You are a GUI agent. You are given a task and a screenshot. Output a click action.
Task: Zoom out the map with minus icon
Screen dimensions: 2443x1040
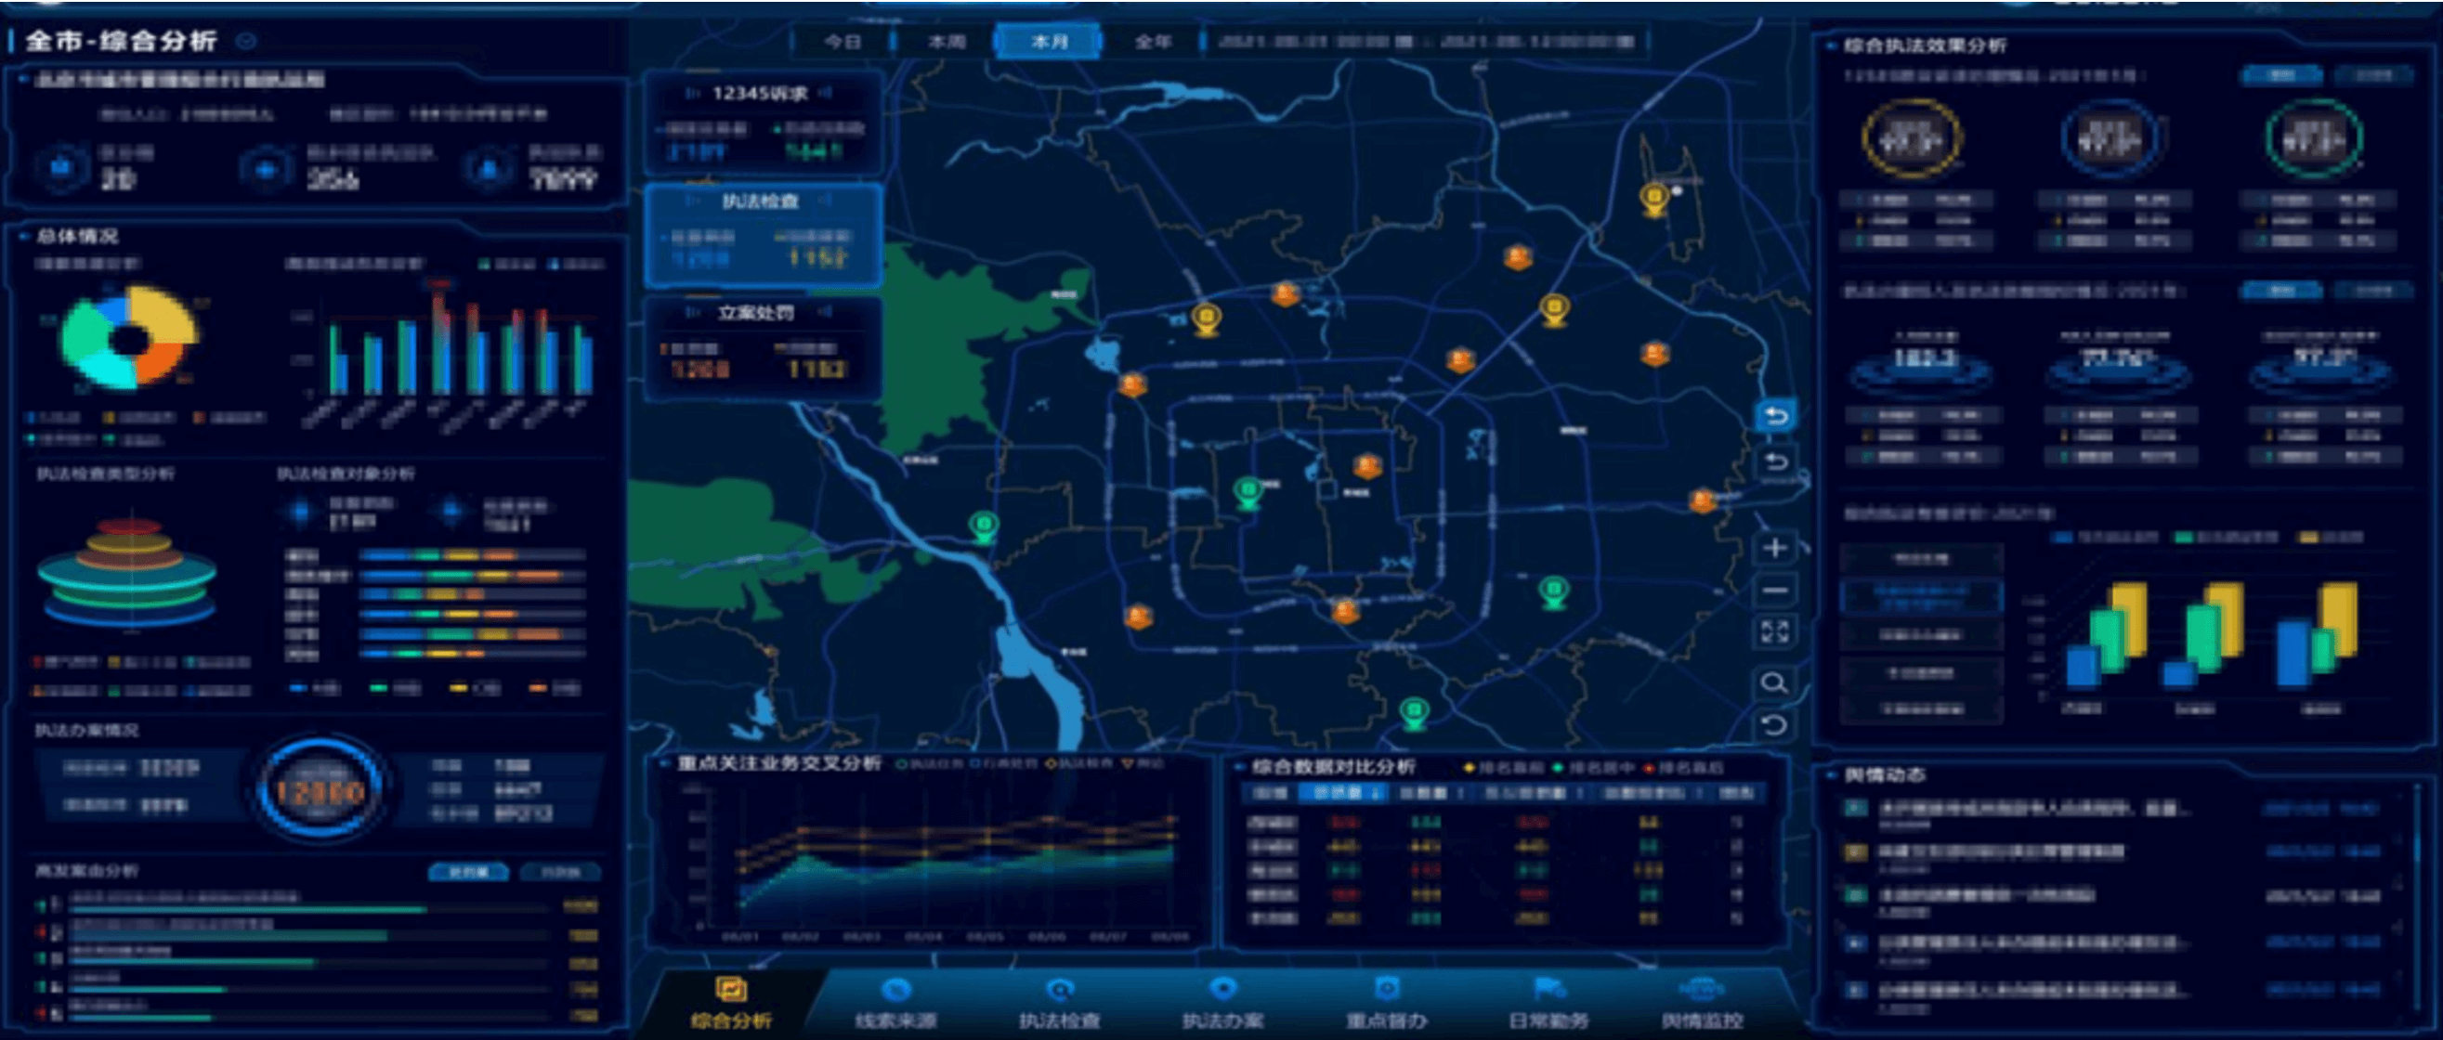1774,590
